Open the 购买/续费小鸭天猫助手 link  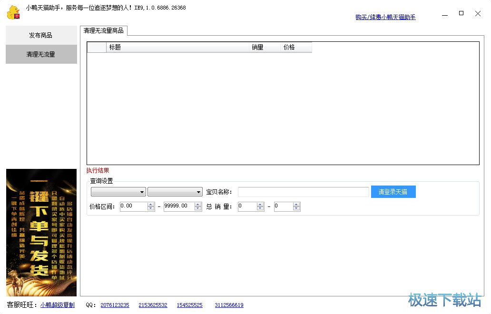point(385,17)
